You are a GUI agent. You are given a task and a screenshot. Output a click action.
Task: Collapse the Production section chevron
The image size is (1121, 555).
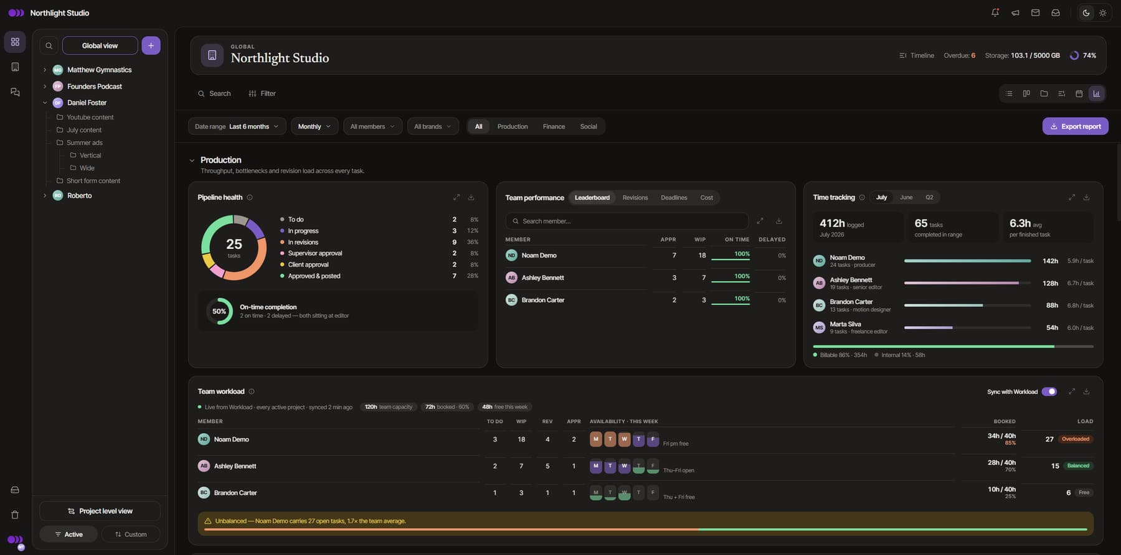pos(192,161)
